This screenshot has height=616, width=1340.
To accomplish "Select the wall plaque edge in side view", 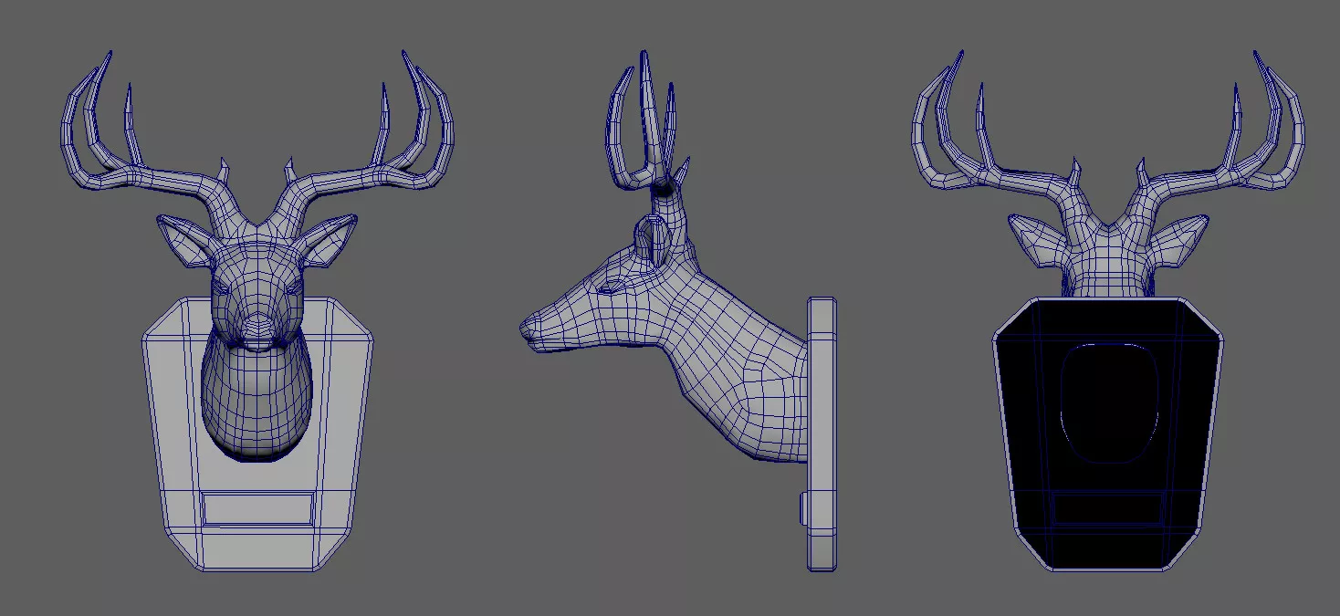I will click(x=822, y=429).
